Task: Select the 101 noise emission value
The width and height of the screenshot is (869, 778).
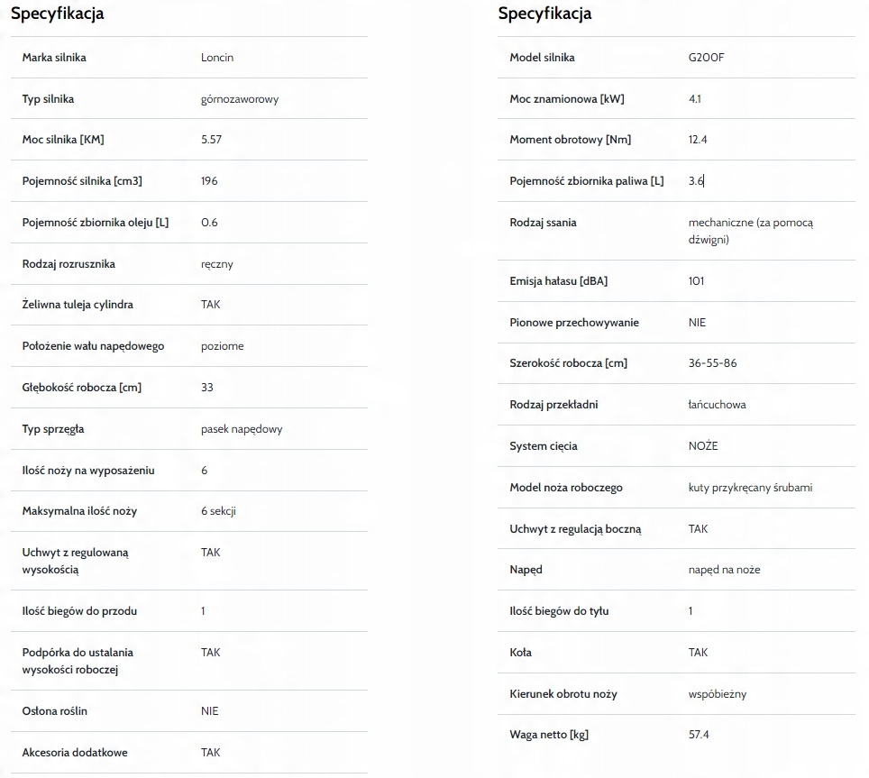Action: point(696,281)
